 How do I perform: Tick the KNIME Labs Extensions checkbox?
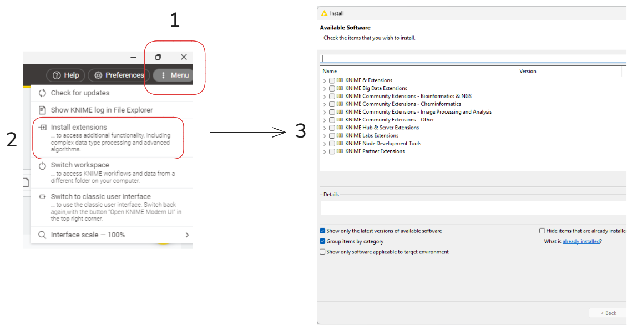(332, 135)
